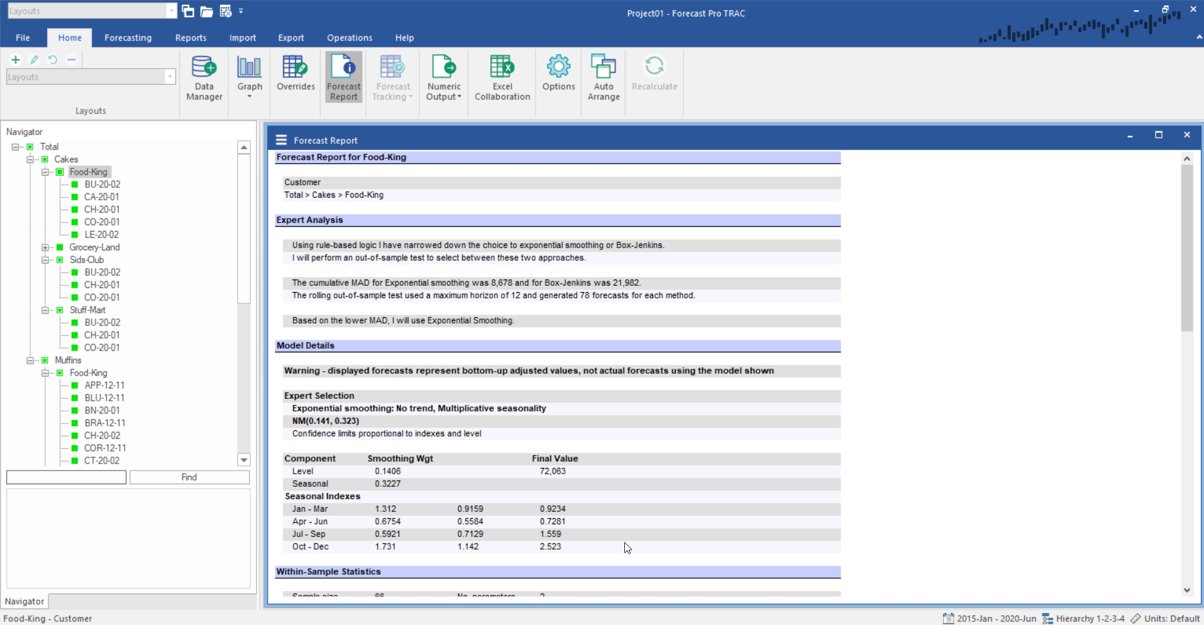
Task: Click the Units: Default status text
Action: coord(1172,619)
